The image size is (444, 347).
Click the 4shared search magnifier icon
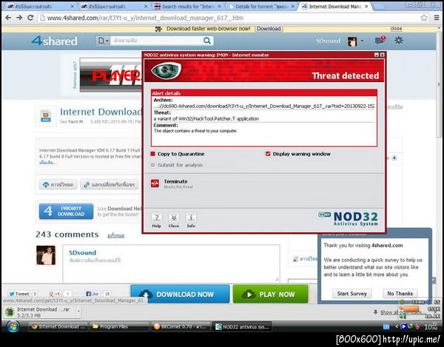coord(207,41)
